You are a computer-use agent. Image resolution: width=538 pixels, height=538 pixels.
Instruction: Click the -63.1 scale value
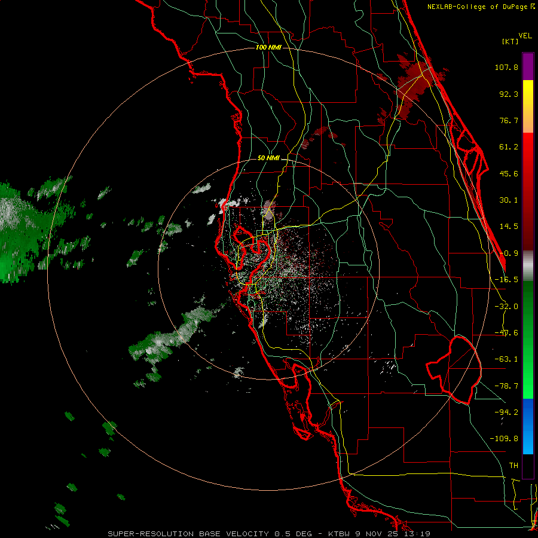[506, 359]
